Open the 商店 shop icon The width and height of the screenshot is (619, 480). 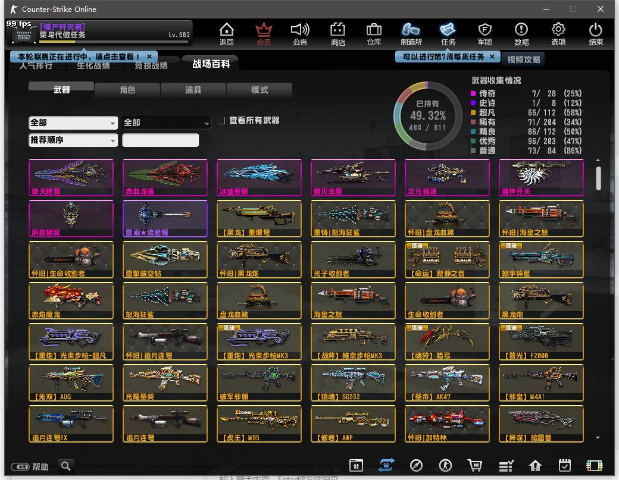[x=338, y=34]
